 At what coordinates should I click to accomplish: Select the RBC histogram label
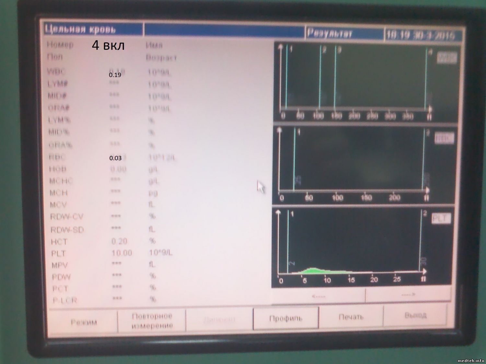[444, 138]
